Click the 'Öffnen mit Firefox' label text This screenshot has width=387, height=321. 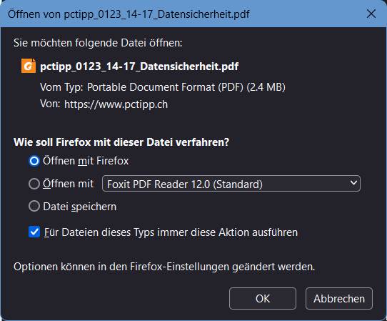86,161
